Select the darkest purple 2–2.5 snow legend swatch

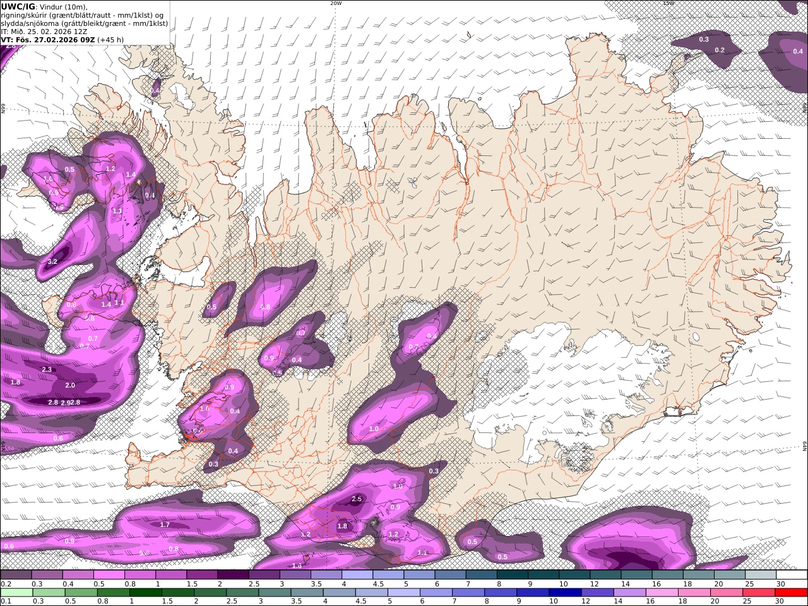pyautogui.click(x=233, y=574)
